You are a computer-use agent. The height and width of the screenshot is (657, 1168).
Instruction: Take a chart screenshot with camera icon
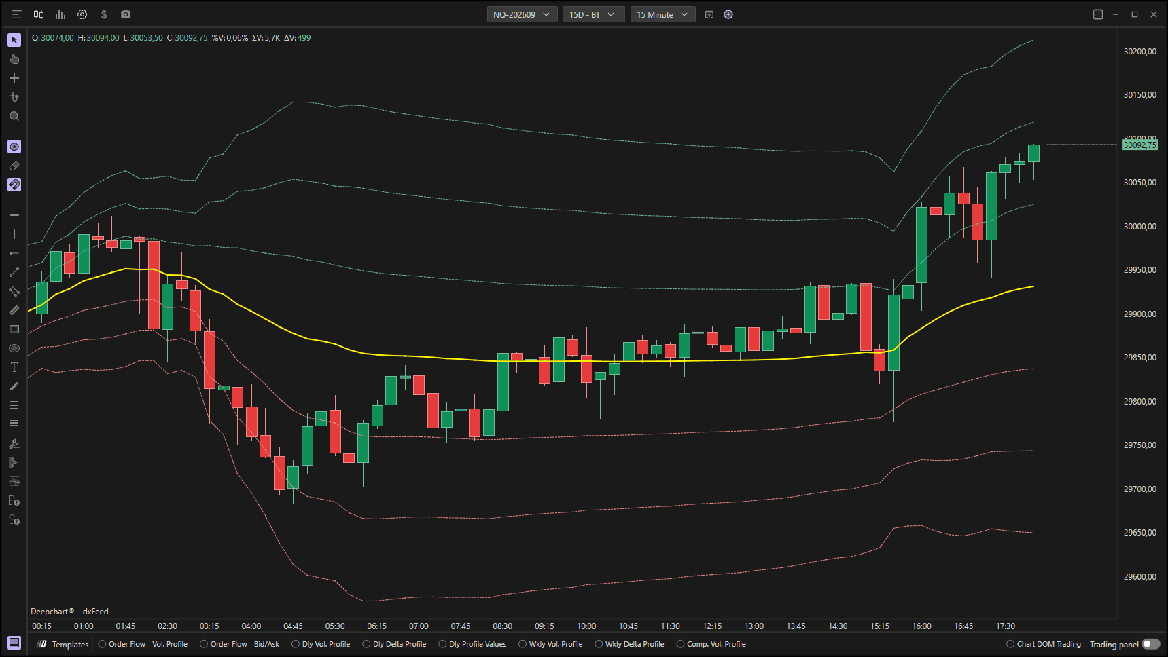coord(126,14)
